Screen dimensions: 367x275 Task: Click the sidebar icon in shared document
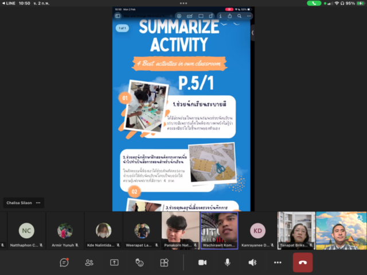[118, 16]
